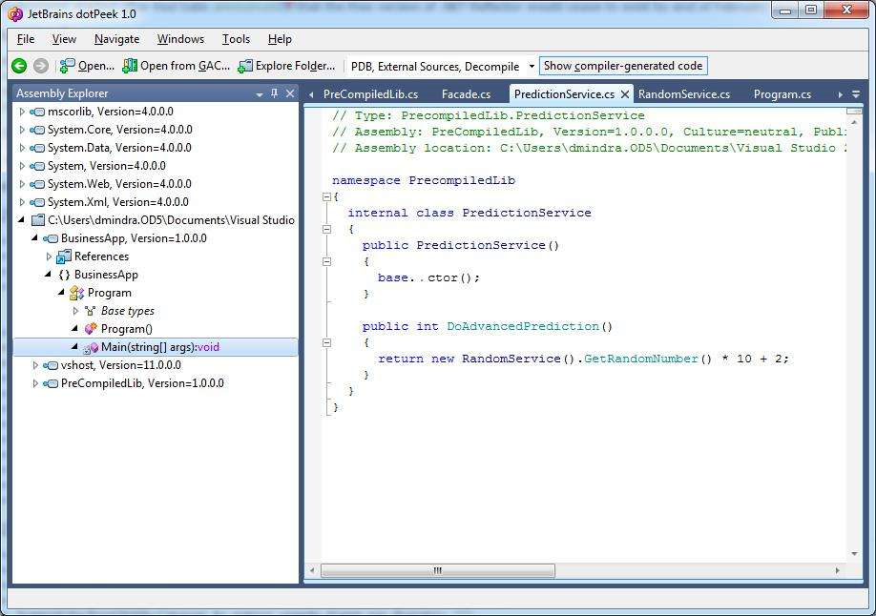Open the Tools menu

(236, 39)
